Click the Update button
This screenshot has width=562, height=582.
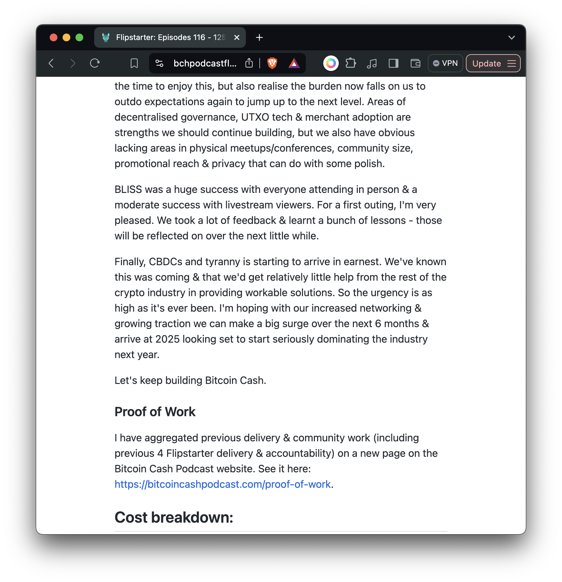(486, 64)
